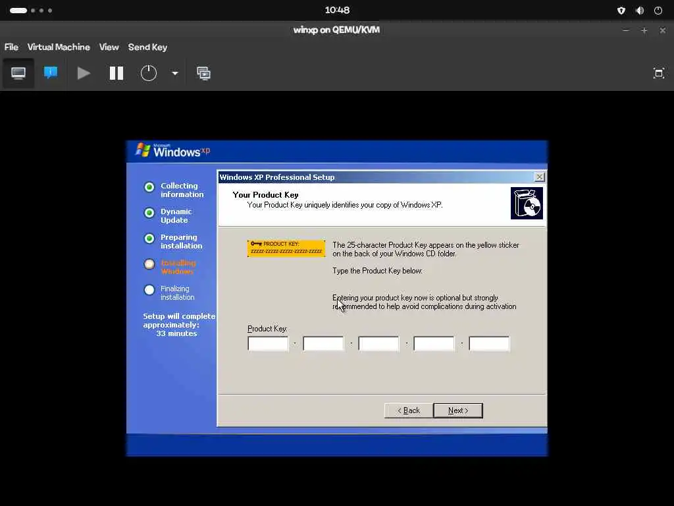
Task: Focus the fourth Product Key field
Action: click(434, 344)
